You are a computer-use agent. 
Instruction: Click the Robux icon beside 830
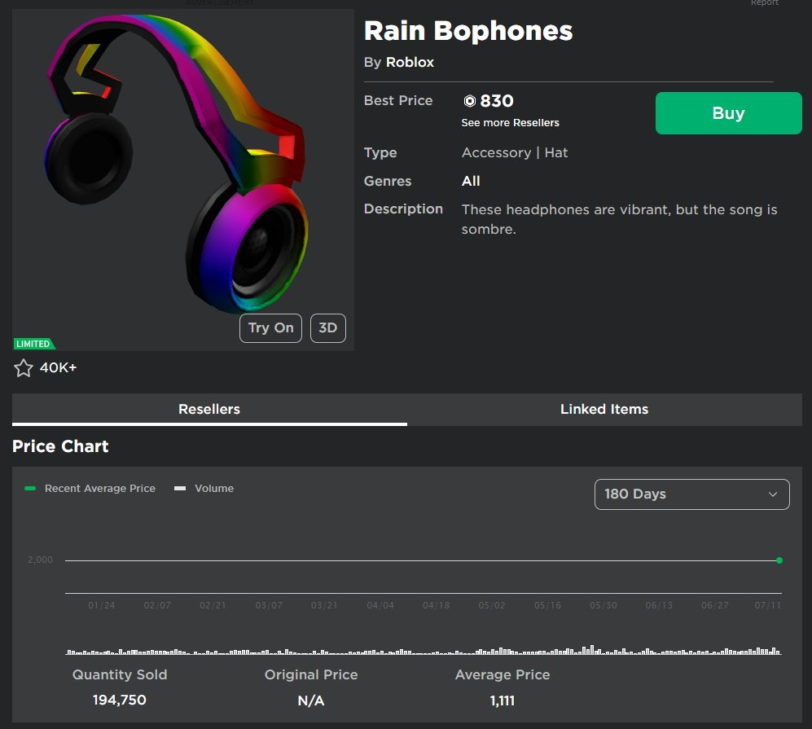[469, 101]
